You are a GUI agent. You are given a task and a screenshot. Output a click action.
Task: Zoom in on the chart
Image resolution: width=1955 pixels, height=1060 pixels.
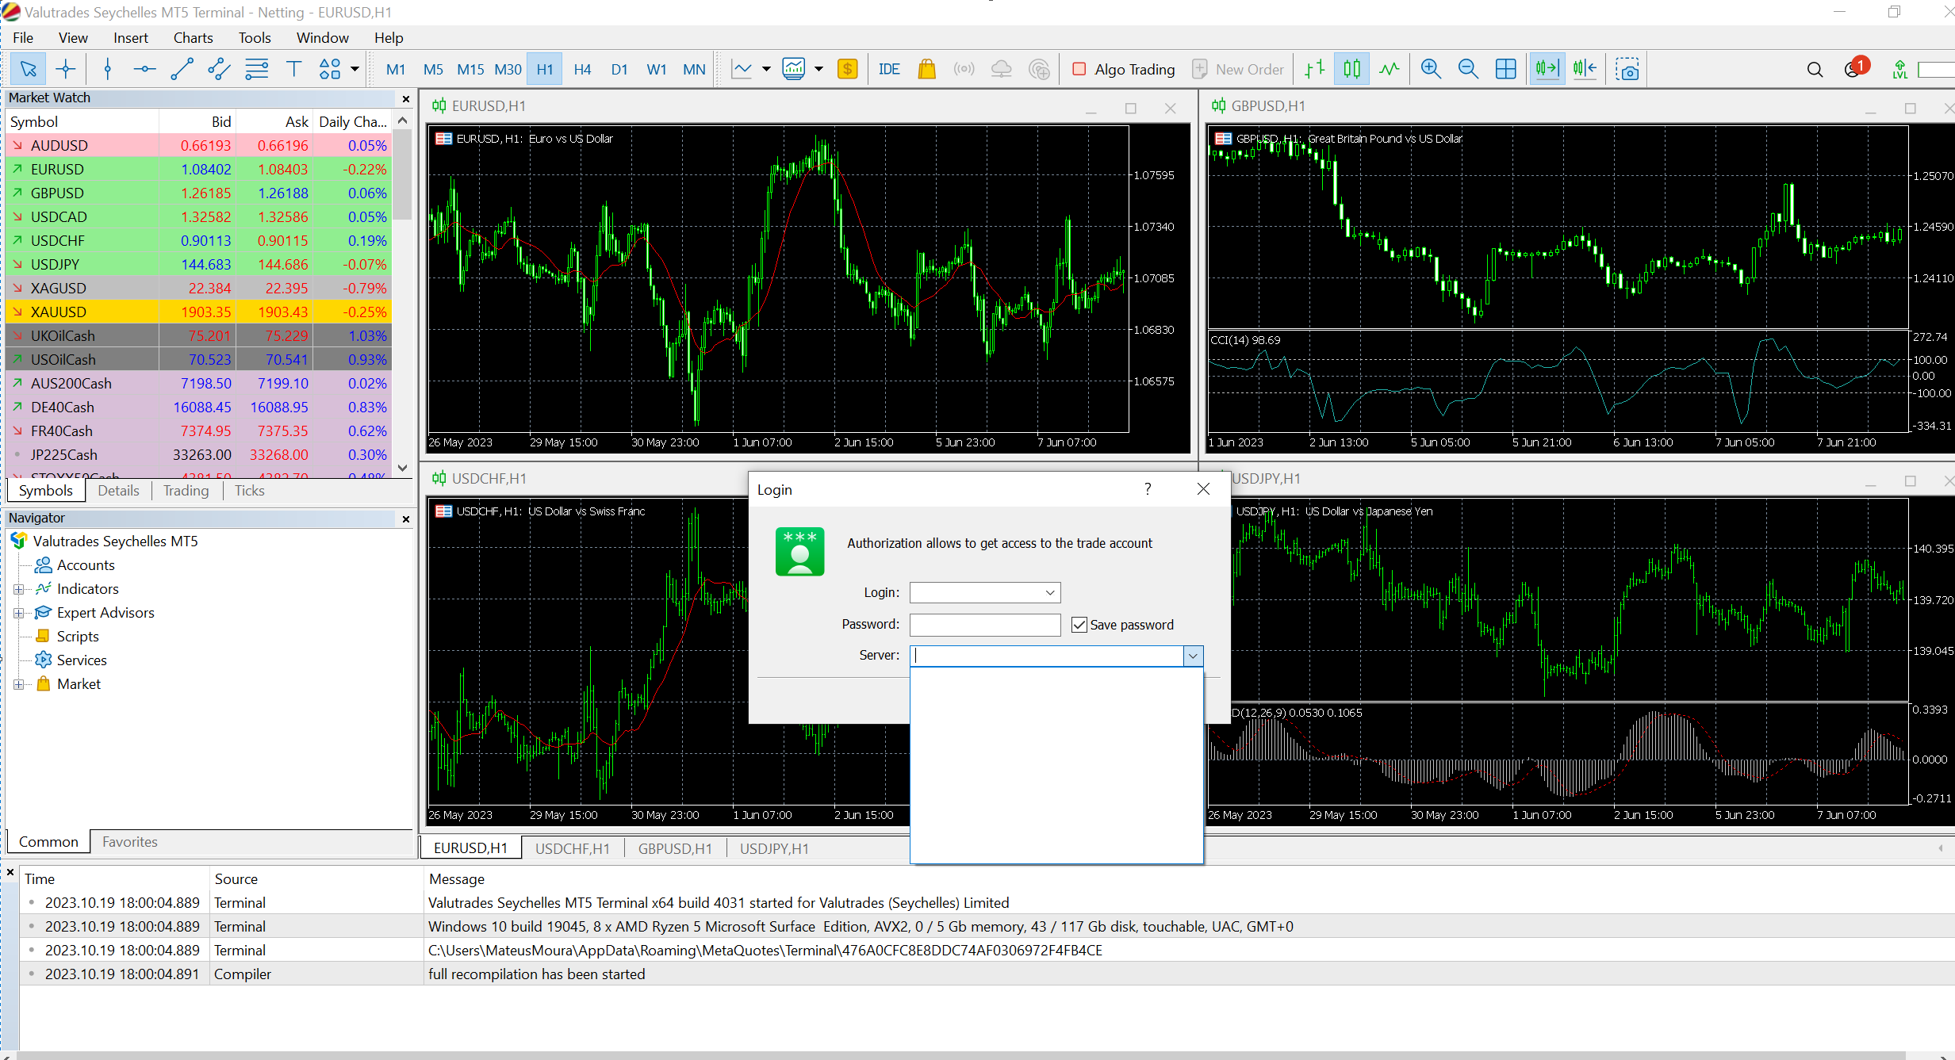point(1431,70)
